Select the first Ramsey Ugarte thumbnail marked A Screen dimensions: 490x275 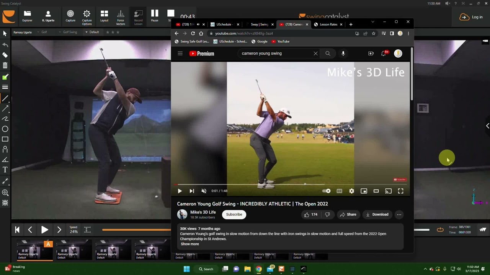tap(34, 250)
